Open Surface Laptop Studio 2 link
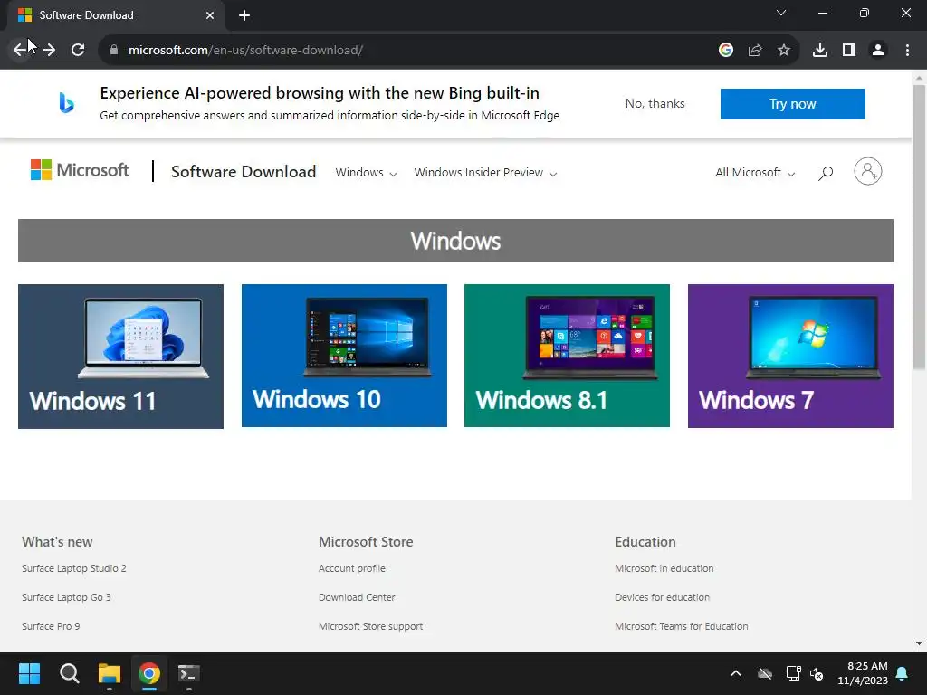 point(74,568)
